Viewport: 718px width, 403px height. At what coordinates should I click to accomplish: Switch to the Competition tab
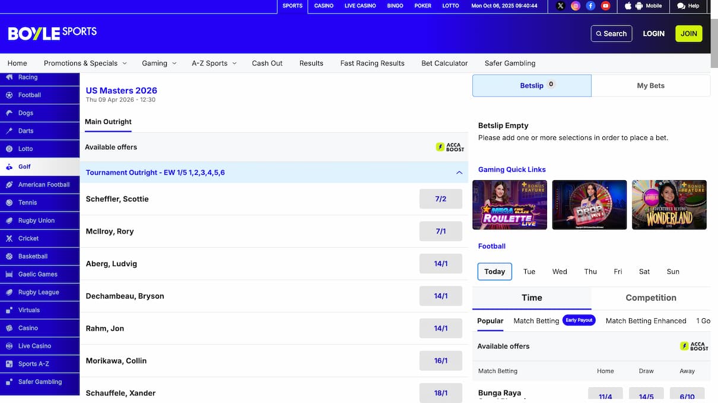pyautogui.click(x=650, y=298)
